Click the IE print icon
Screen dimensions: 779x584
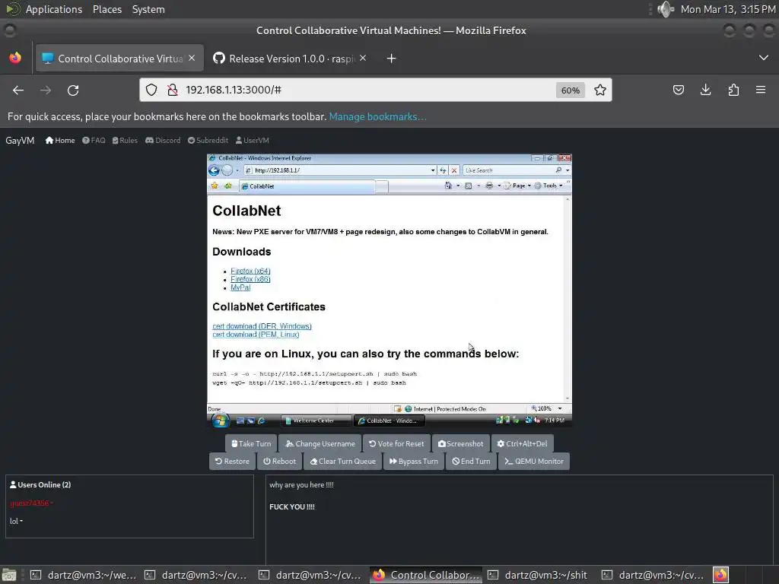489,186
